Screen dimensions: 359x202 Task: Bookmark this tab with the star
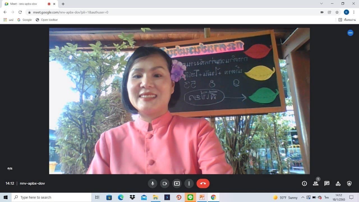[337, 12]
